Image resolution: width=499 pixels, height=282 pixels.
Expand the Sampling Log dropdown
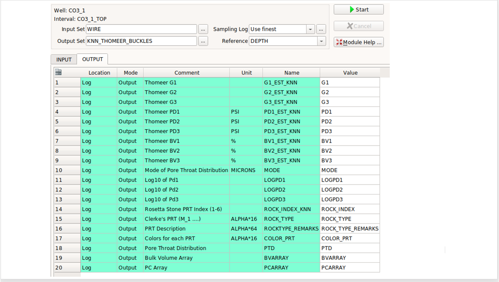[x=310, y=29]
